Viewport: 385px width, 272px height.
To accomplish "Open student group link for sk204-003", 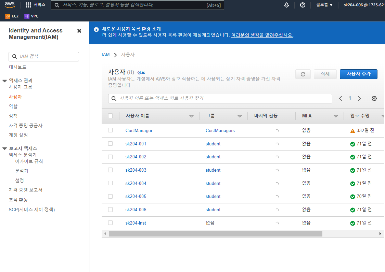I will click(213, 170).
